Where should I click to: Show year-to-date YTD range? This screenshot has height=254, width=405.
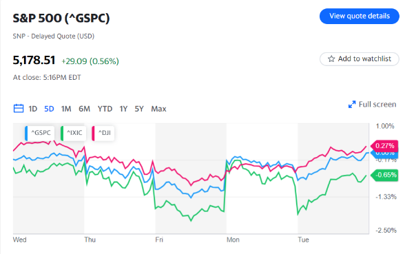point(105,109)
